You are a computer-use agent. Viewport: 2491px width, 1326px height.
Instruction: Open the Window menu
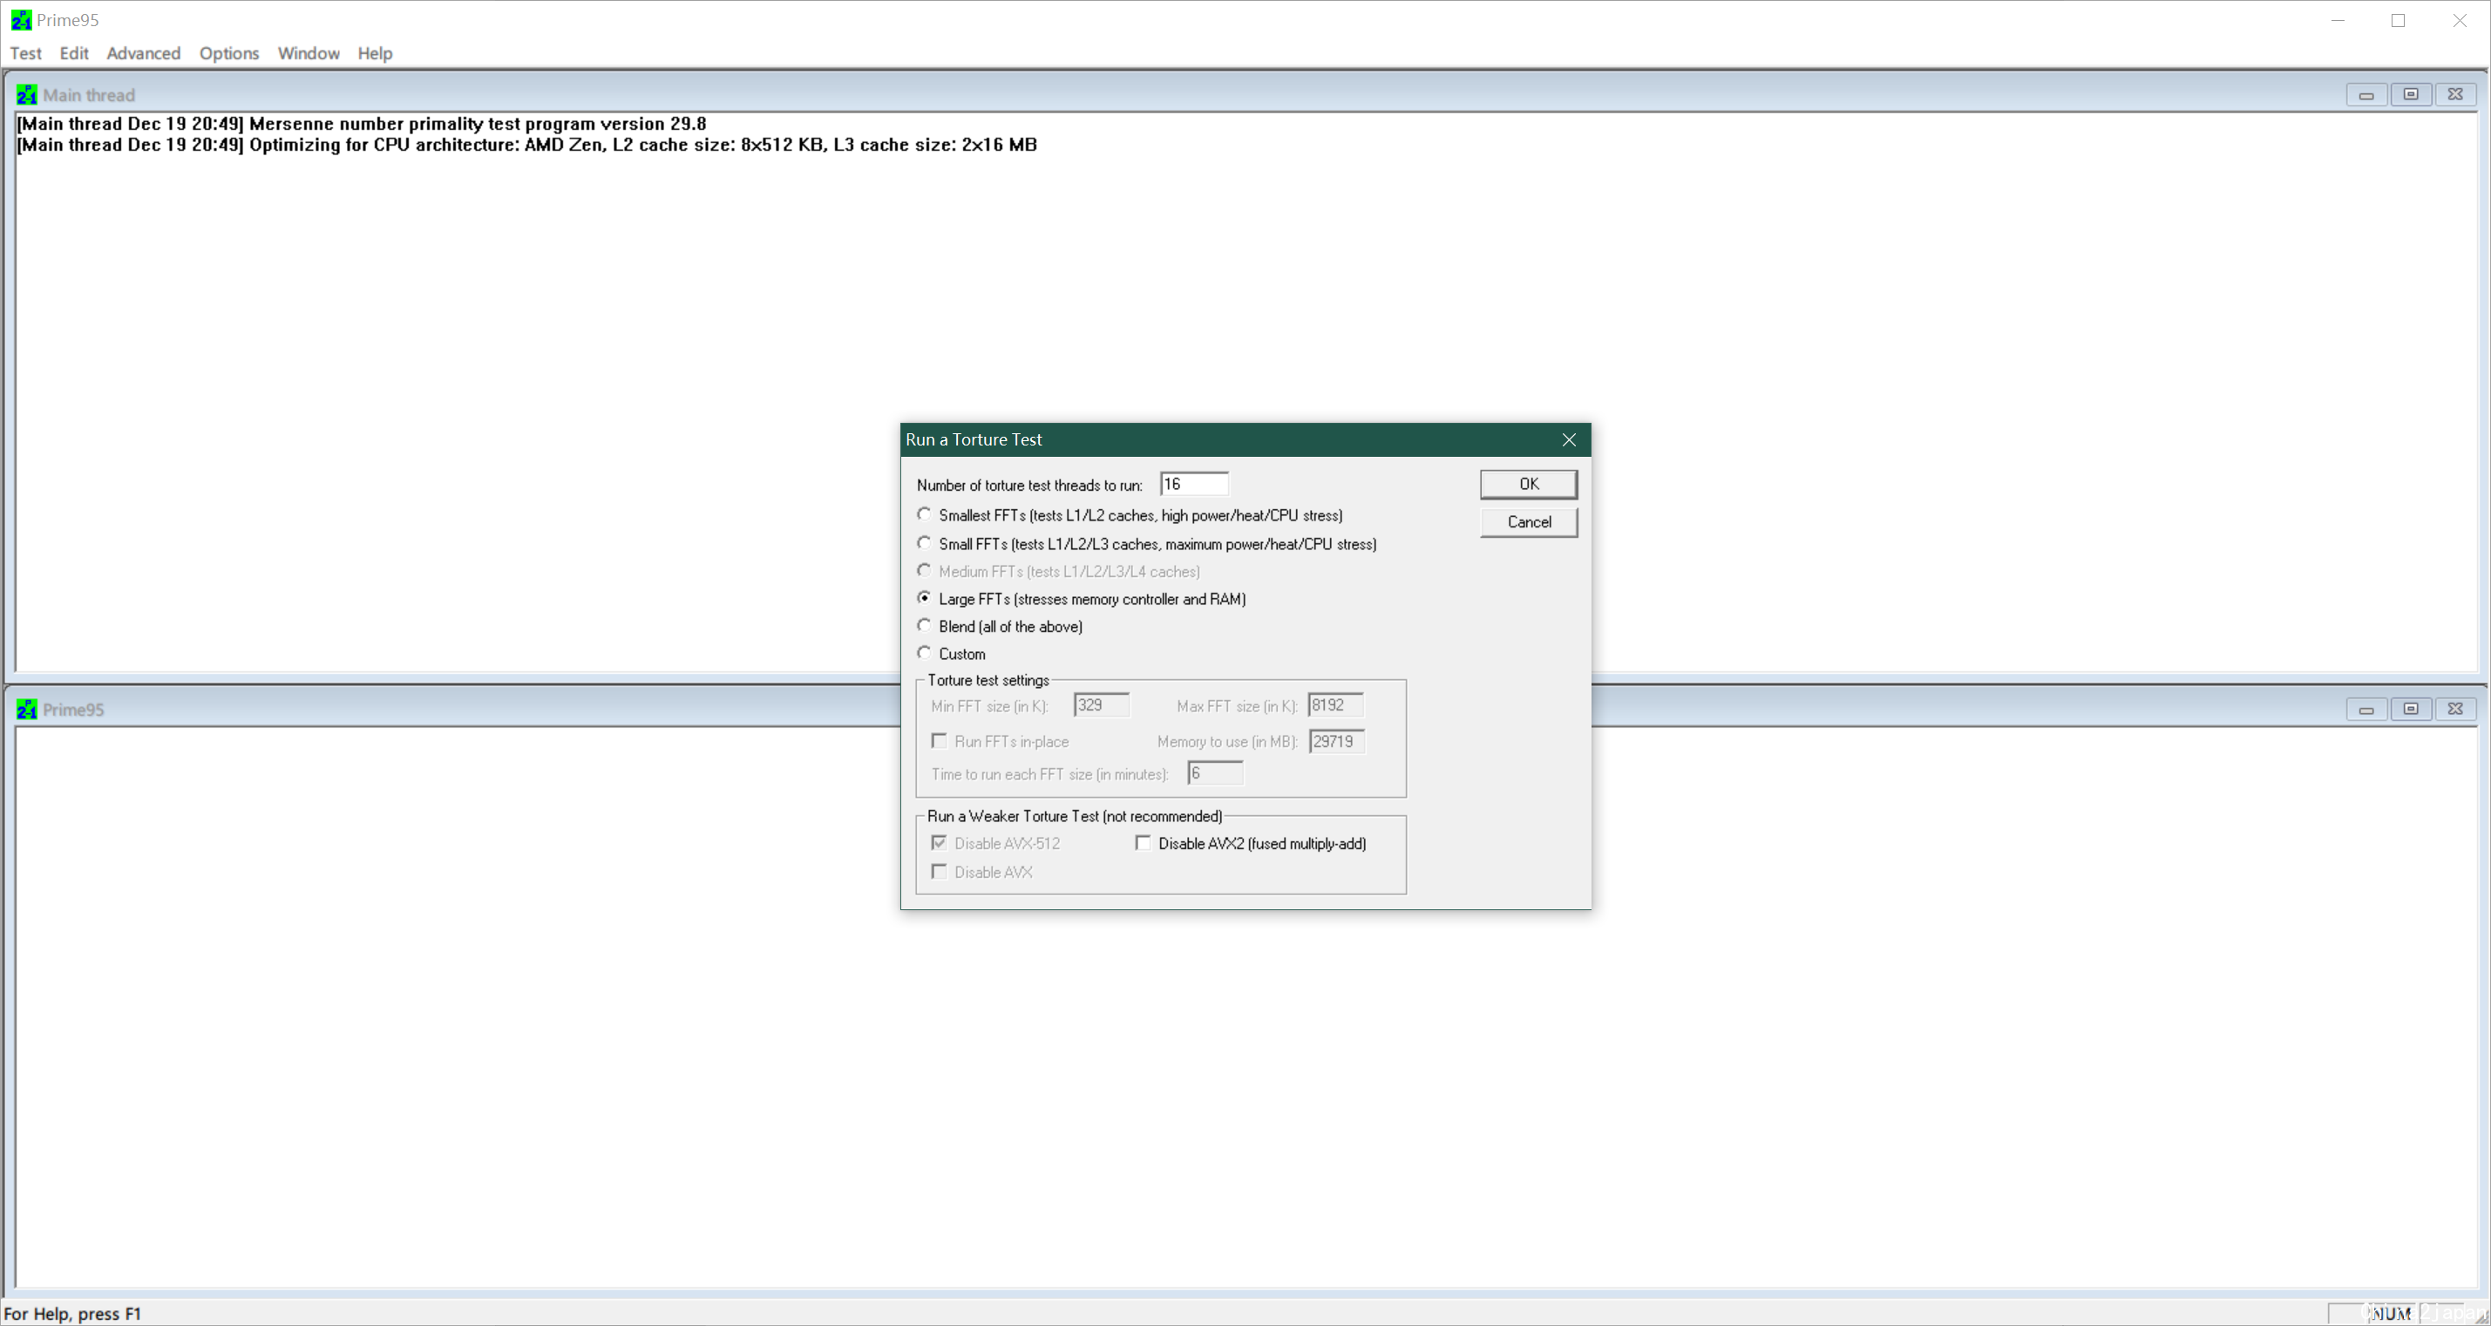(x=309, y=53)
